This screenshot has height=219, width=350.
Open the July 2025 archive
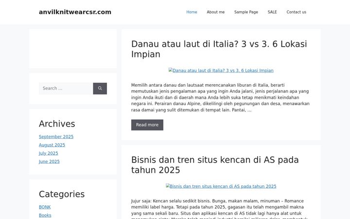(x=49, y=153)
